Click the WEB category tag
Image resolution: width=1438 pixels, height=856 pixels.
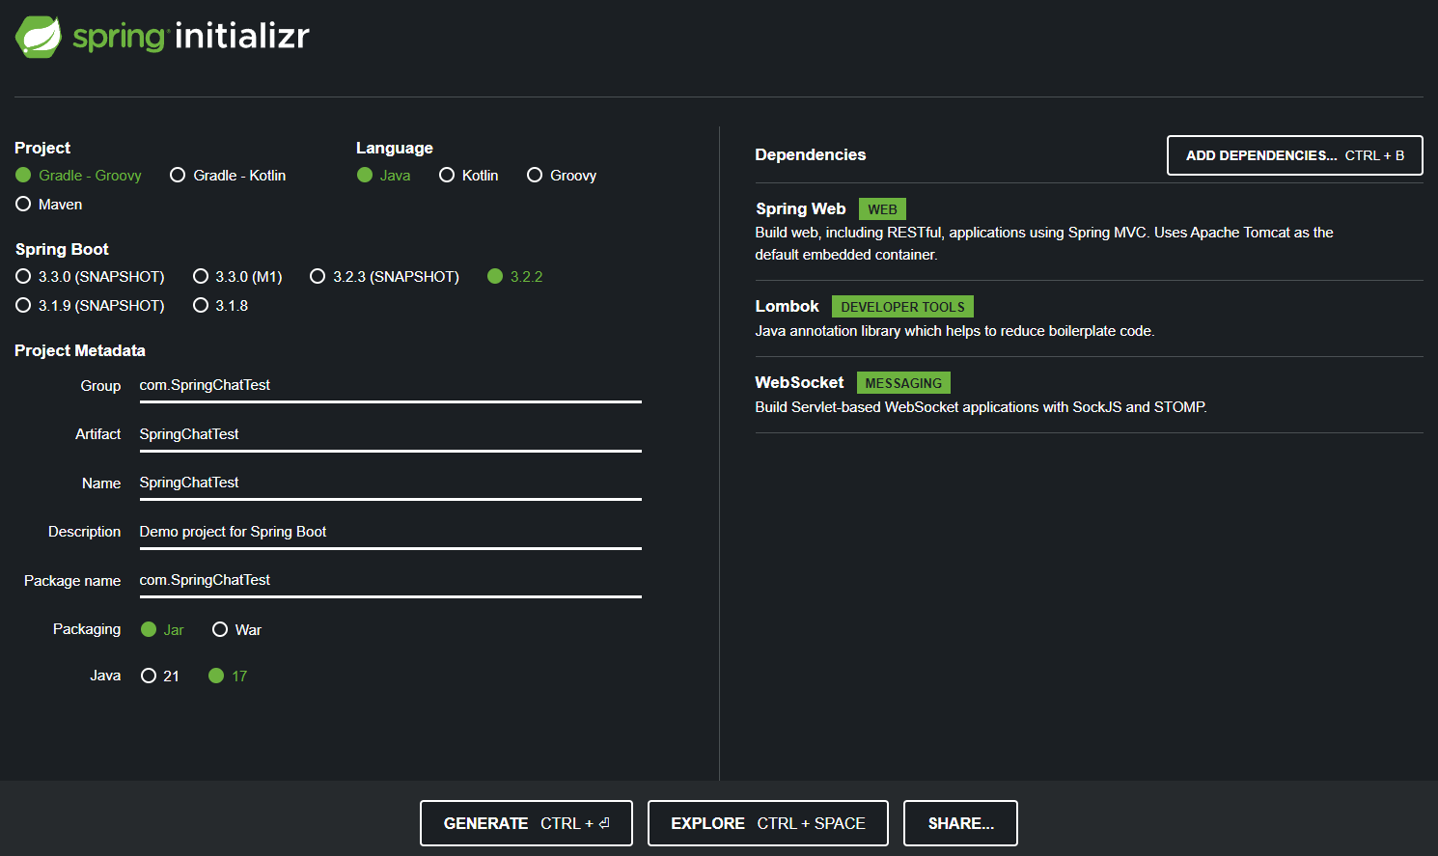click(882, 209)
